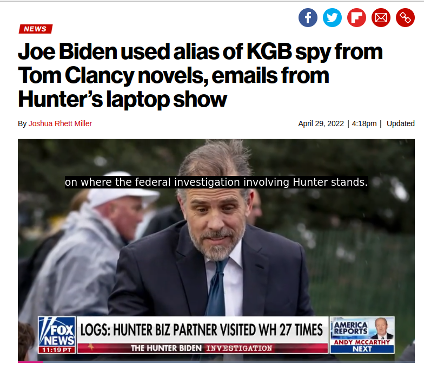Share the article on Flipboard

click(356, 17)
